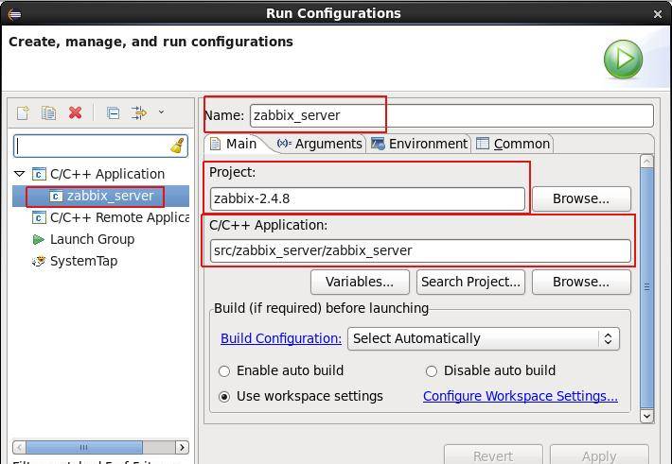Collapse the C/C++ Application tree node
This screenshot has width=672, height=464.
(19, 174)
